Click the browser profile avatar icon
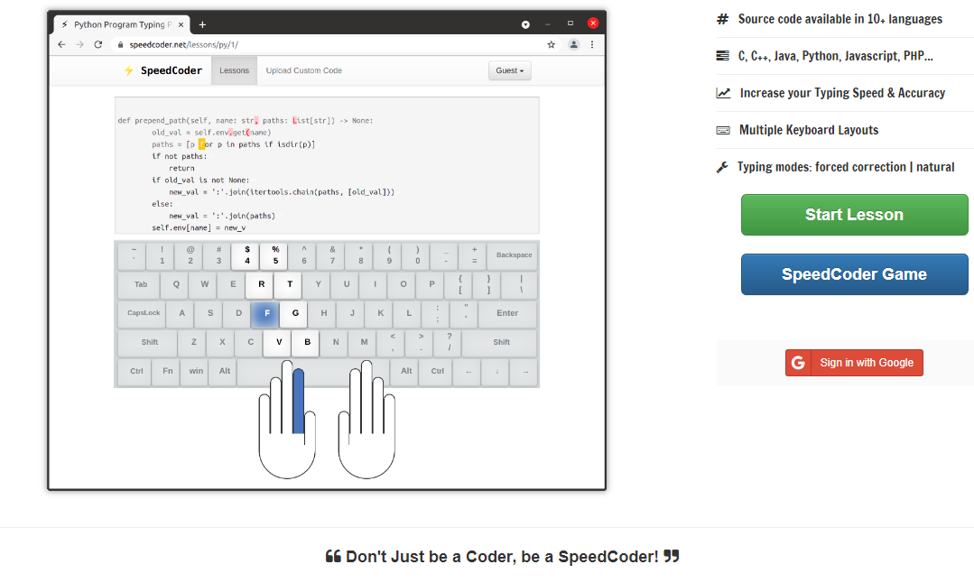Screen dimensions: 974x583 [574, 45]
